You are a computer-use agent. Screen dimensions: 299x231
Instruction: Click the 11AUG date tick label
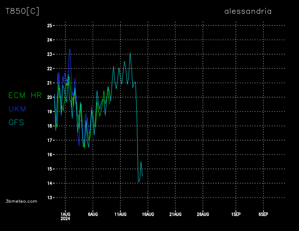[x=120, y=214]
